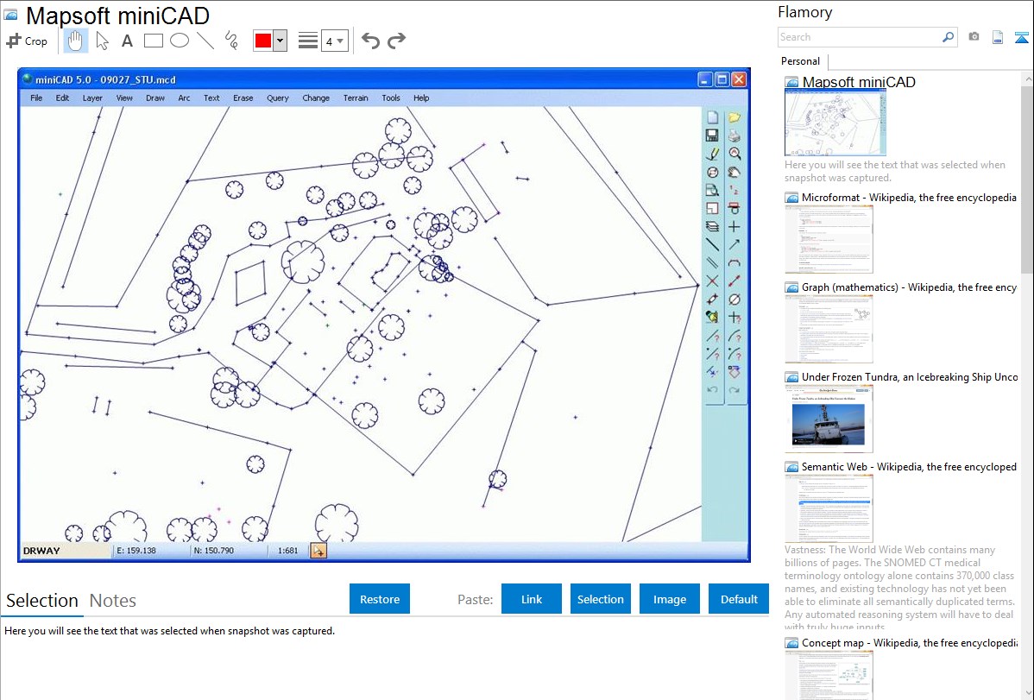Click the circle with slash diameter icon

point(734,299)
